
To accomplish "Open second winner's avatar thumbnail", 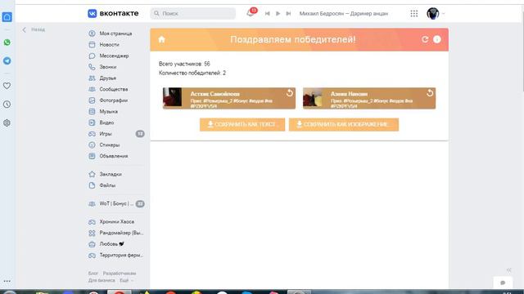I will (313, 98).
